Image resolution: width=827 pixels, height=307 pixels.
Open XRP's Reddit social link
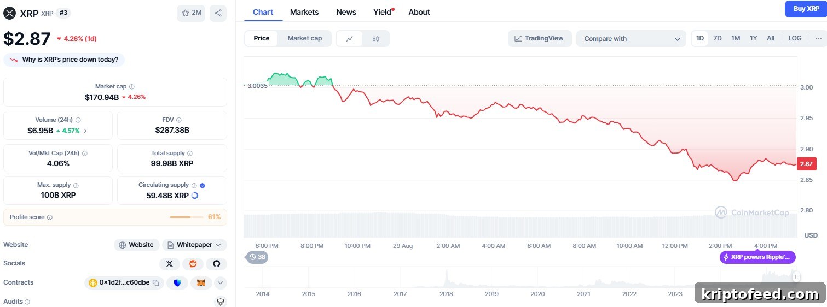[193, 264]
